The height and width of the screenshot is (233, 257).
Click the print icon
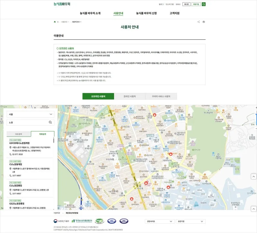[x=204, y=22]
